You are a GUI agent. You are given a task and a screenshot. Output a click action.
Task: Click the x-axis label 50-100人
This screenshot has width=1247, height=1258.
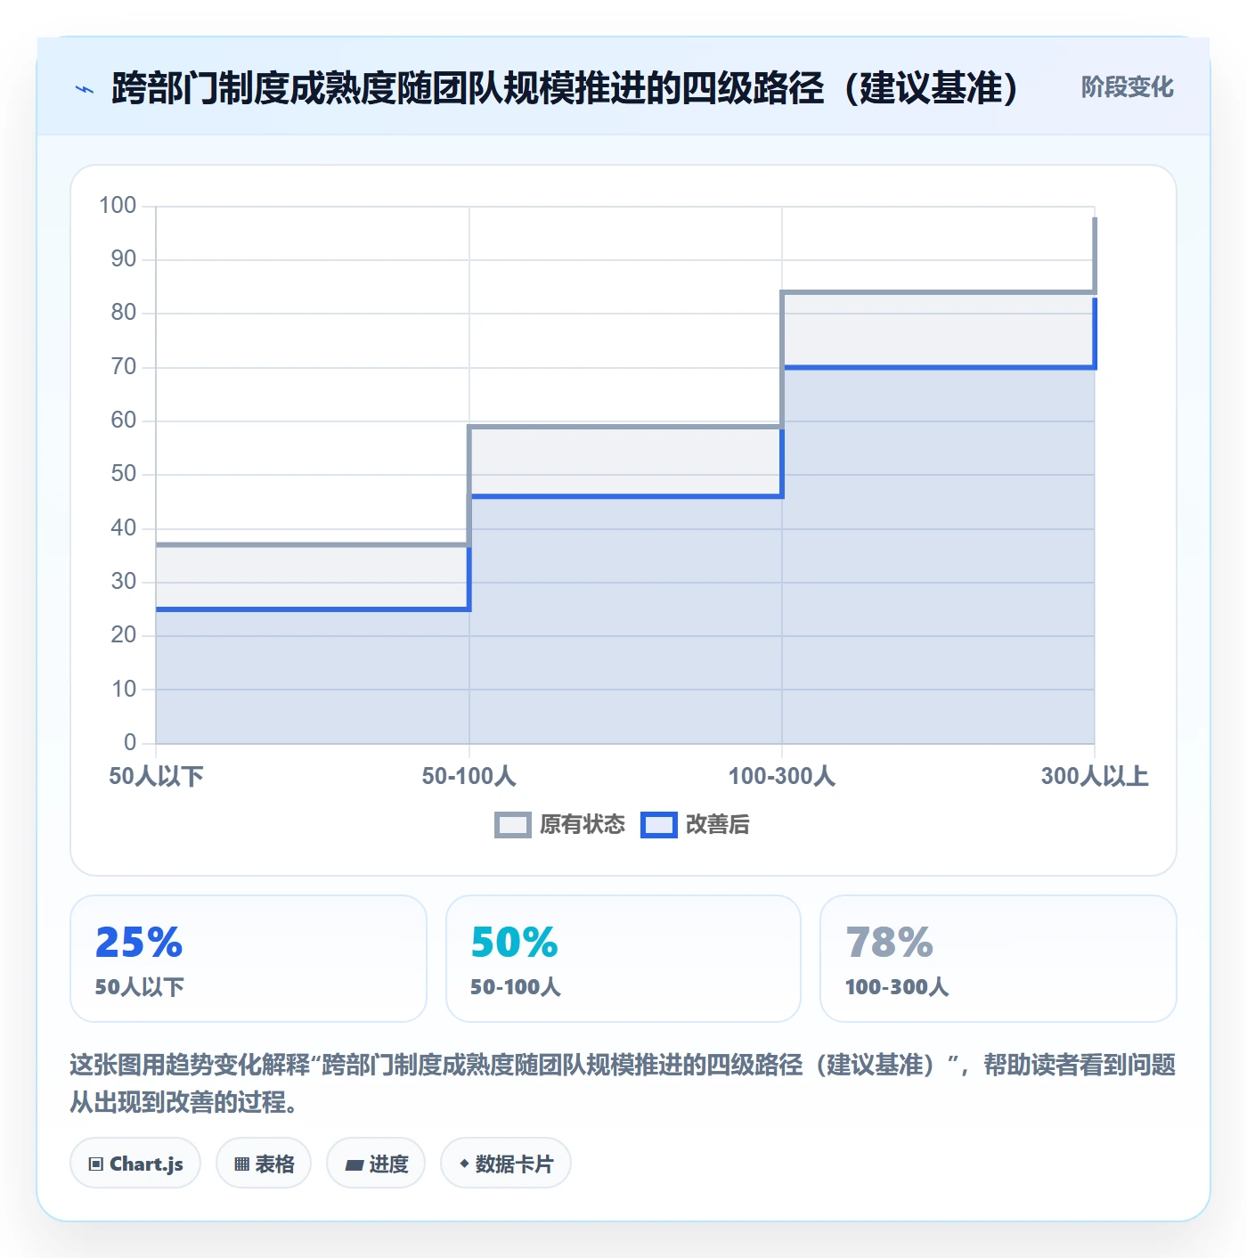(469, 776)
